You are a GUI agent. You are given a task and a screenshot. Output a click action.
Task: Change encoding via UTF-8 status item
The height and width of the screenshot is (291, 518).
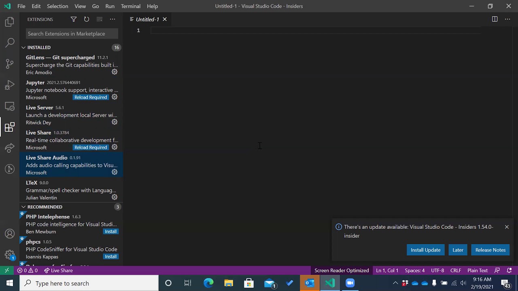point(437,270)
